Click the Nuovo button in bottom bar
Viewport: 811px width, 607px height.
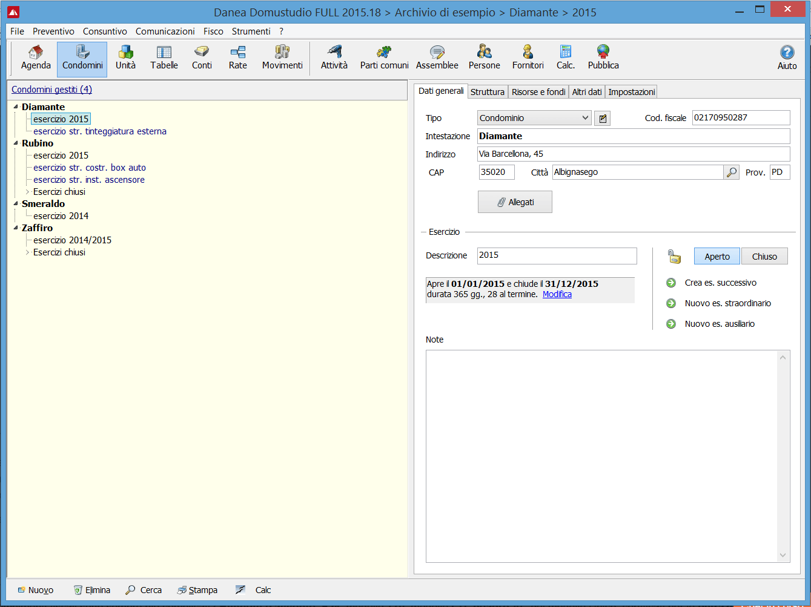(x=35, y=590)
